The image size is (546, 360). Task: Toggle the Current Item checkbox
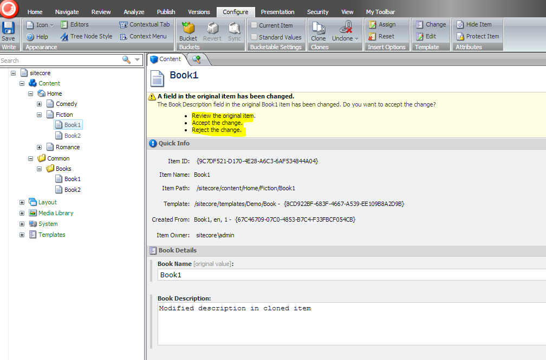pos(254,25)
